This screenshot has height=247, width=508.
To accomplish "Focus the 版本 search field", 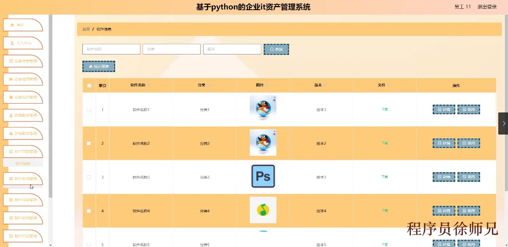I will (x=232, y=49).
